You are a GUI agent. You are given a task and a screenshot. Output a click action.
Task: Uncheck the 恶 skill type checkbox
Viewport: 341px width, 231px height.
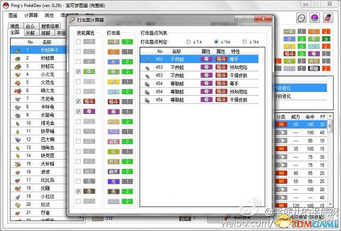coord(78,191)
